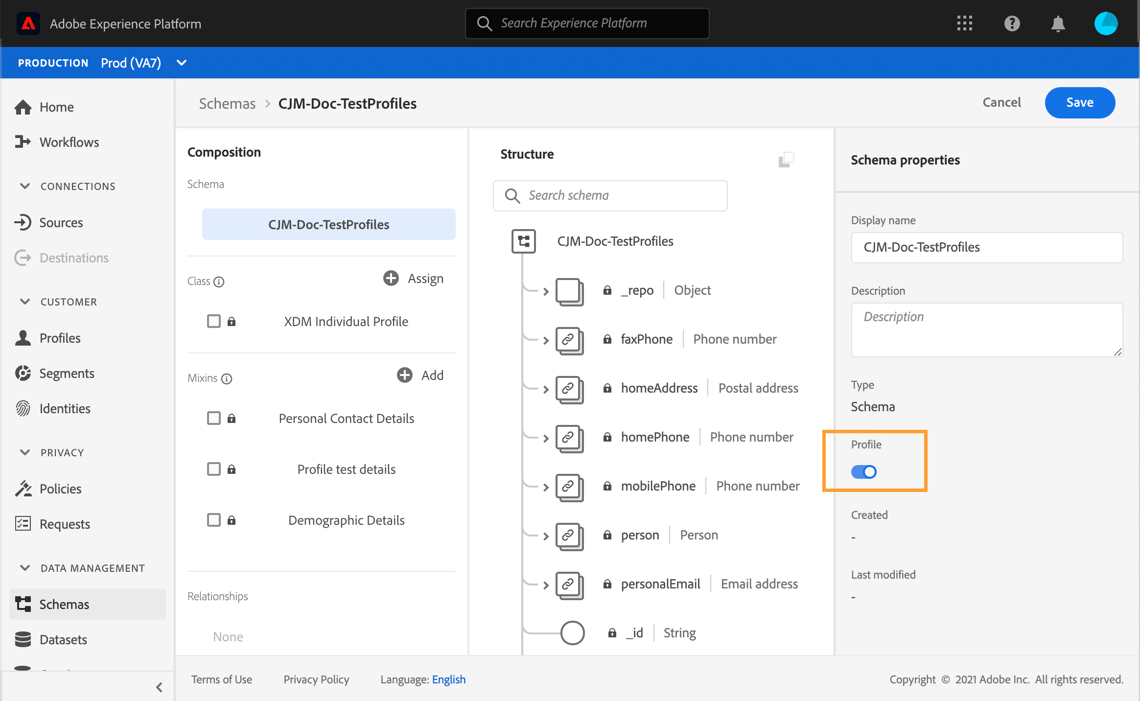Image resolution: width=1140 pixels, height=701 pixels.
Task: Open the app switcher grid icon
Action: [964, 23]
